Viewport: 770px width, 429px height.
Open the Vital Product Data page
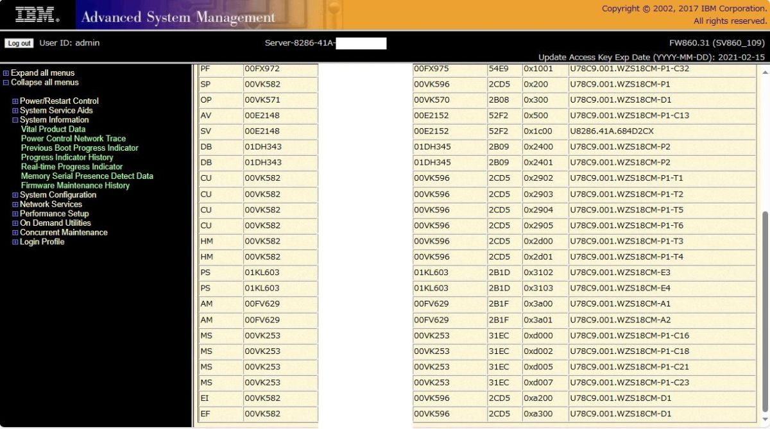(53, 130)
